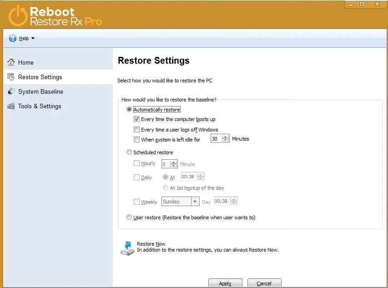Increase idle minutes with the up arrow
Screen dimensions: 388x288
click(225, 136)
